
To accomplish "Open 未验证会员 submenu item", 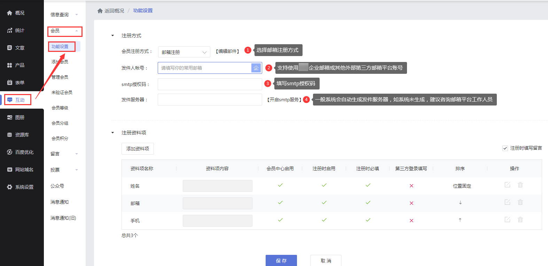I will [62, 92].
